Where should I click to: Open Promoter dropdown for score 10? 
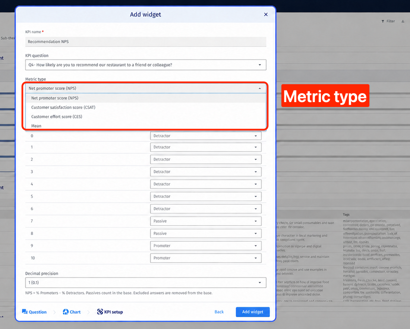coord(206,258)
